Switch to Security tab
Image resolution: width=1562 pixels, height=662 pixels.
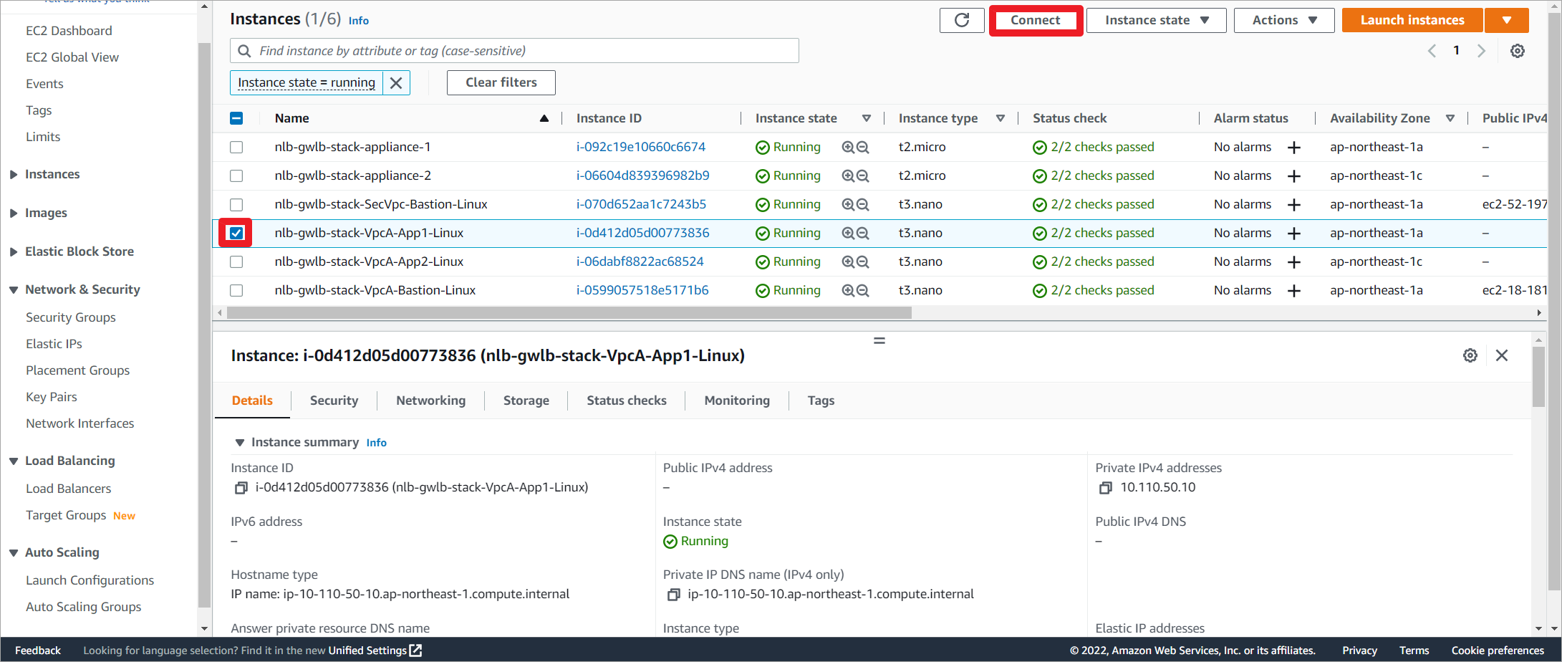(x=334, y=400)
